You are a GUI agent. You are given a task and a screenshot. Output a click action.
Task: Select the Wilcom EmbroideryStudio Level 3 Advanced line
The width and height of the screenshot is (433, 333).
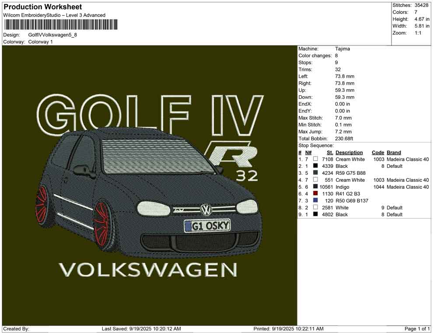click(54, 15)
